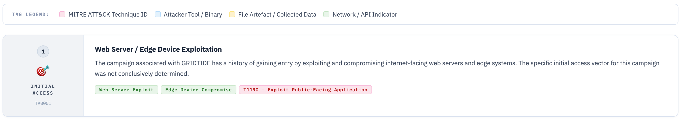Click the pink MITRE ATT&CK legend swatch

tap(62, 14)
